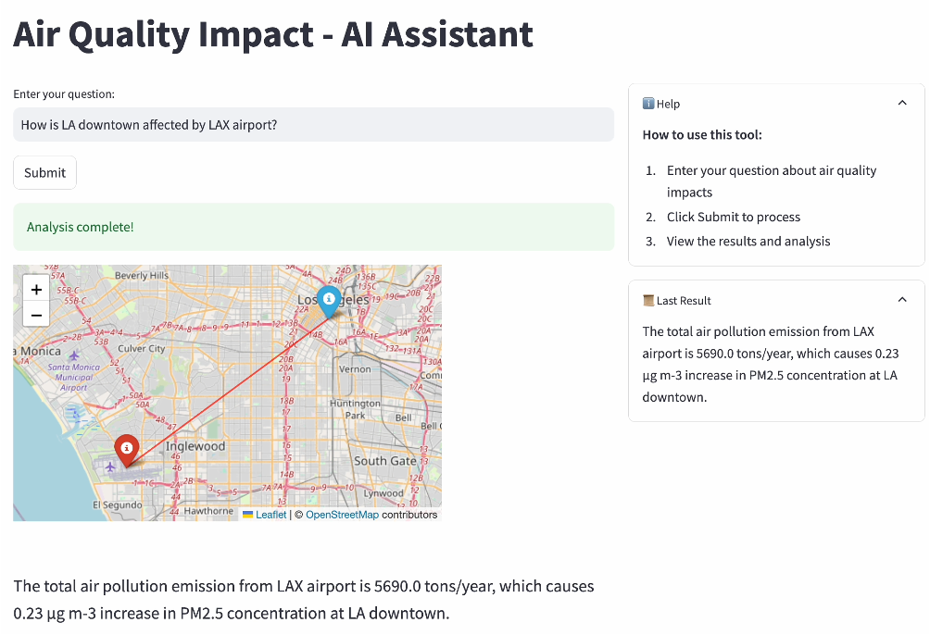The height and width of the screenshot is (635, 930).
Task: Click the South Gate label on the map
Action: click(x=385, y=461)
